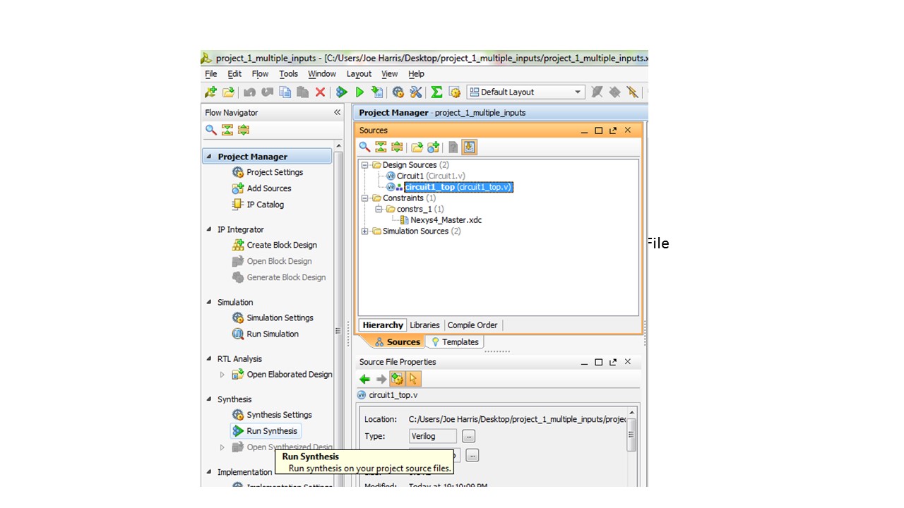
Task: Switch to the Templates tab
Action: (454, 342)
